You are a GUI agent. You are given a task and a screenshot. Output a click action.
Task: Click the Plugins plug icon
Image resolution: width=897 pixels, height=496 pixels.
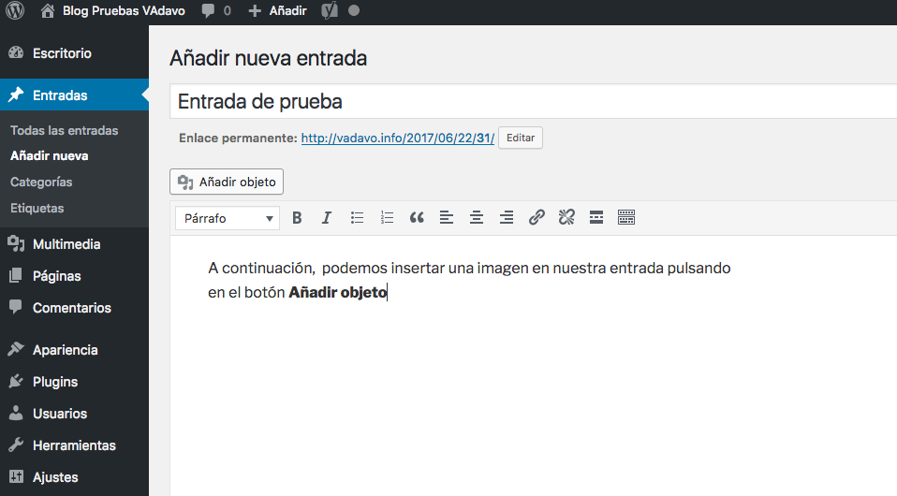coord(16,382)
